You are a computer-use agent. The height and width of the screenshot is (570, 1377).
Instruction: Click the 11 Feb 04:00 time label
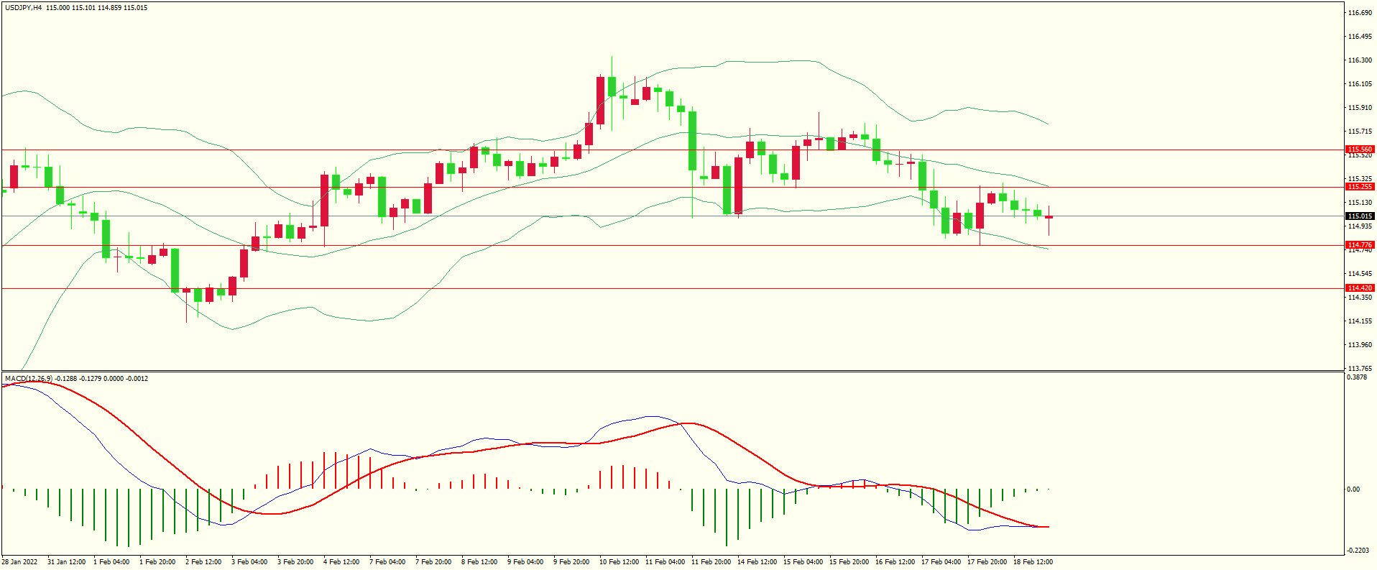click(665, 562)
